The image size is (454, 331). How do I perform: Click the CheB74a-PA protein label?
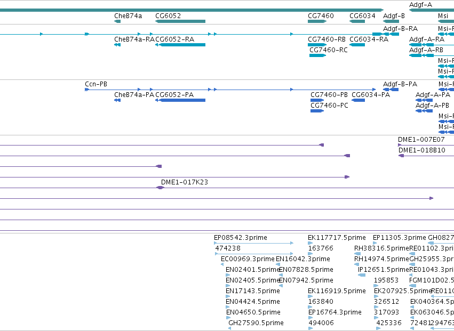tap(134, 95)
